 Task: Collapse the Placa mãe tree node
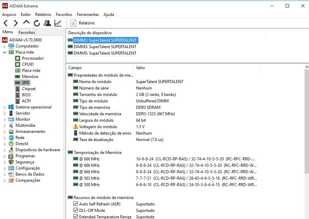[x=4, y=52]
